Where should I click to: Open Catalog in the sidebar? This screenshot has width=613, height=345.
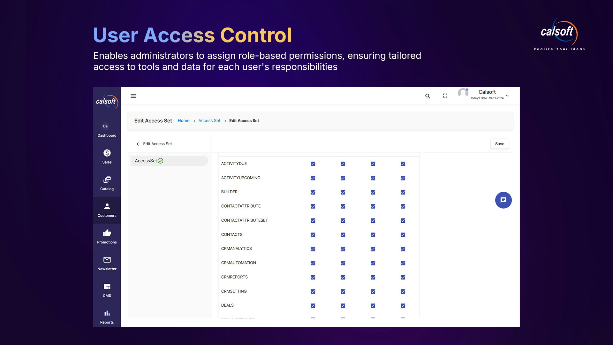[x=107, y=184]
